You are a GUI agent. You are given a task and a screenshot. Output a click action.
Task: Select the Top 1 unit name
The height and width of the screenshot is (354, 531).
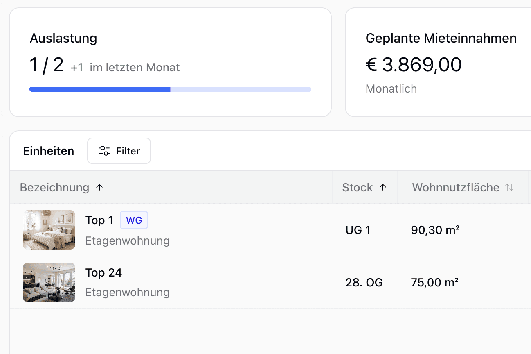point(99,220)
